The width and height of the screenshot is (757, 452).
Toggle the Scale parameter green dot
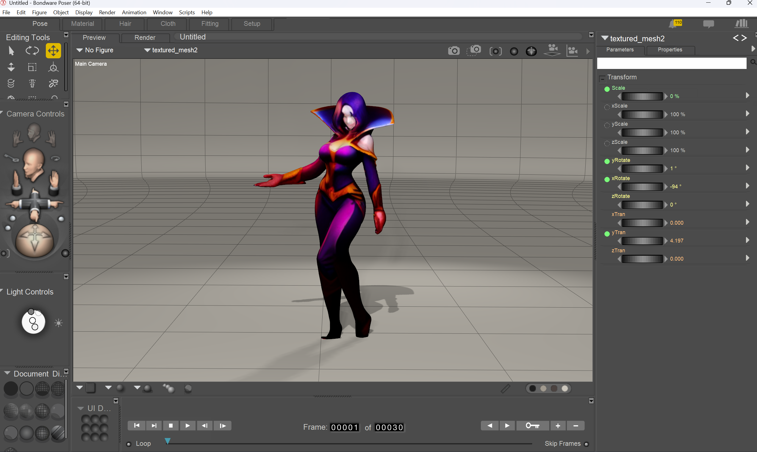[x=607, y=89]
